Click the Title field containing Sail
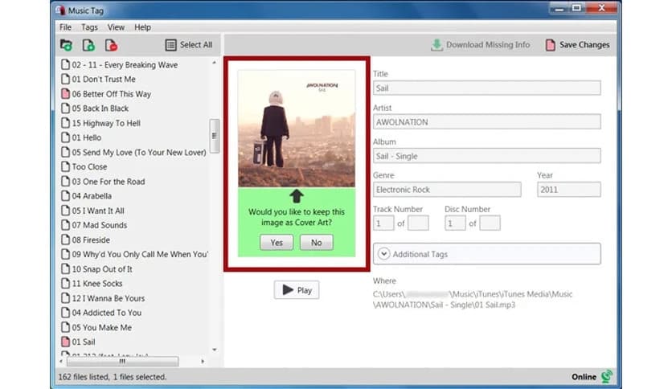 pyautogui.click(x=486, y=88)
